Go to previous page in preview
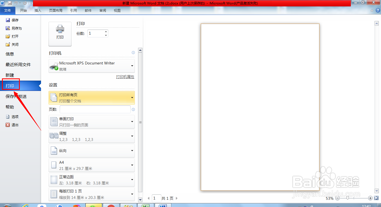This screenshot has width=381, height=207. [148, 198]
